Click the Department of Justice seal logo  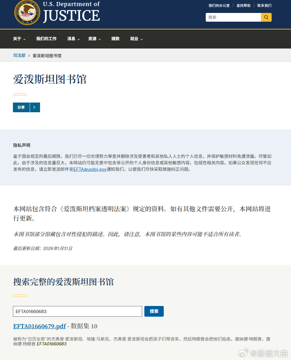[x=27, y=12]
